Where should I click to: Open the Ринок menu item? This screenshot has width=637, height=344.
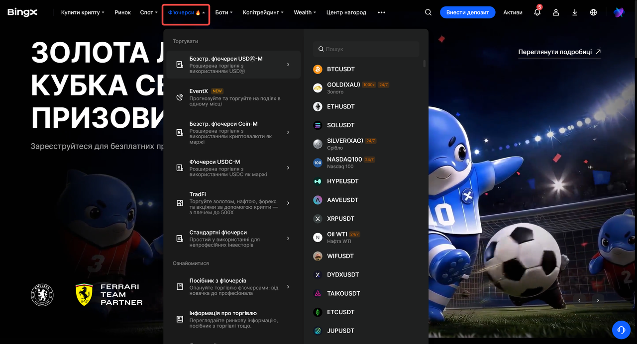122,12
